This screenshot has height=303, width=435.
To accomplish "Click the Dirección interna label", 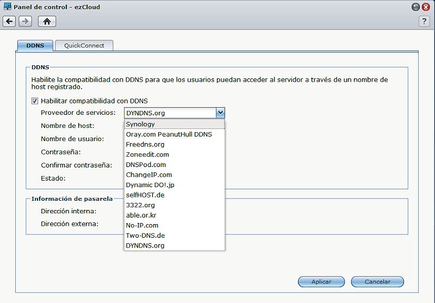I will (x=69, y=211).
